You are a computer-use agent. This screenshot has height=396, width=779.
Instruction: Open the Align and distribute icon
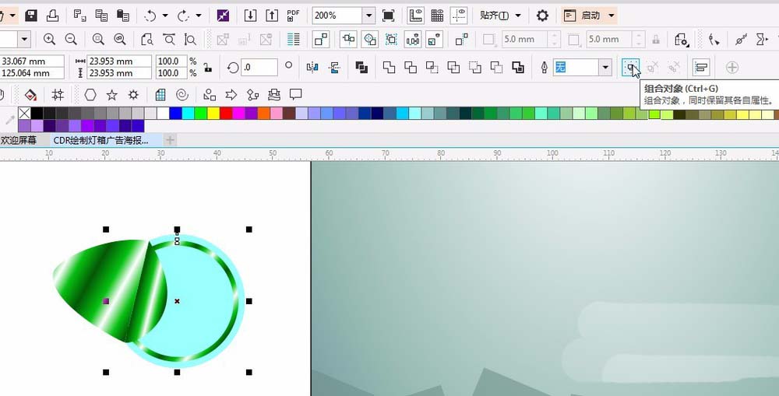point(701,68)
